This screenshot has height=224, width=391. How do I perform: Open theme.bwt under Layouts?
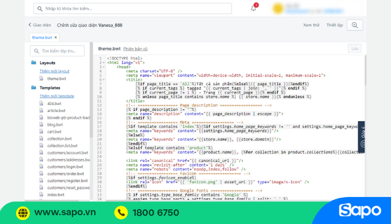[x=56, y=79]
